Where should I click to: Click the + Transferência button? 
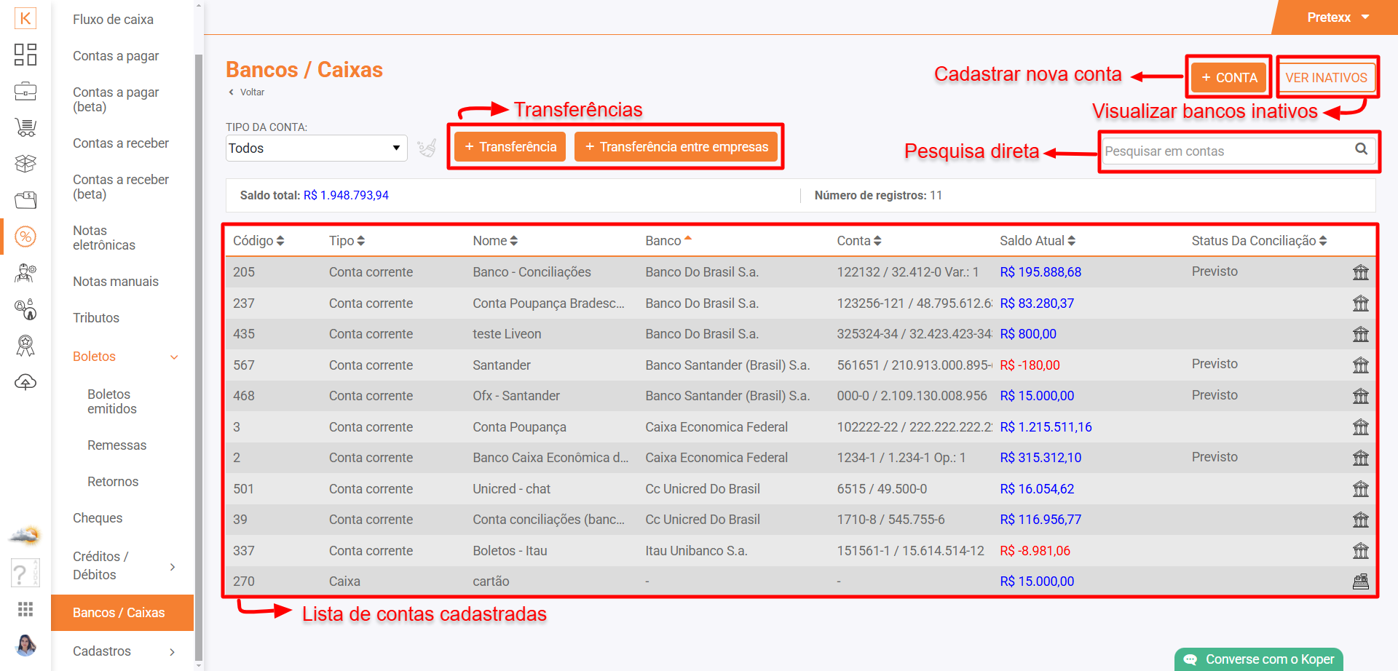(510, 147)
